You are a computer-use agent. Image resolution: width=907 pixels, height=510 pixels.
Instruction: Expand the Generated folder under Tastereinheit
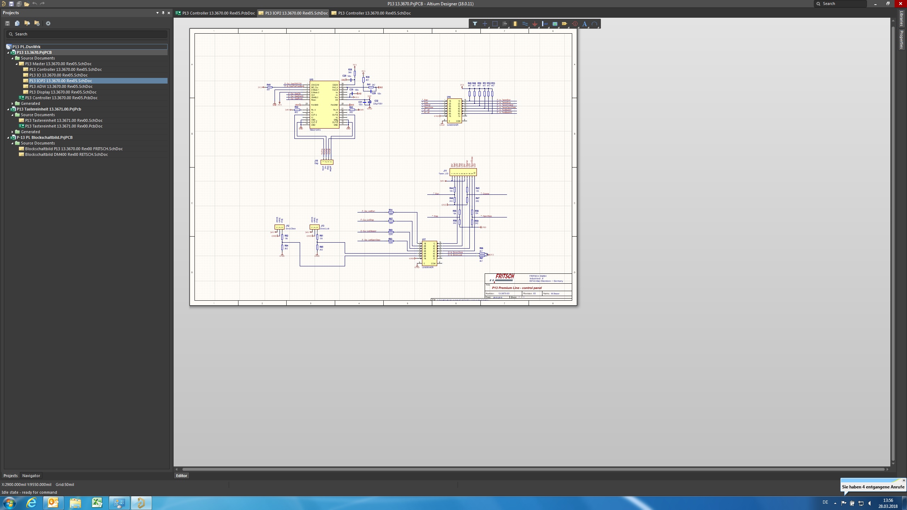(13, 131)
